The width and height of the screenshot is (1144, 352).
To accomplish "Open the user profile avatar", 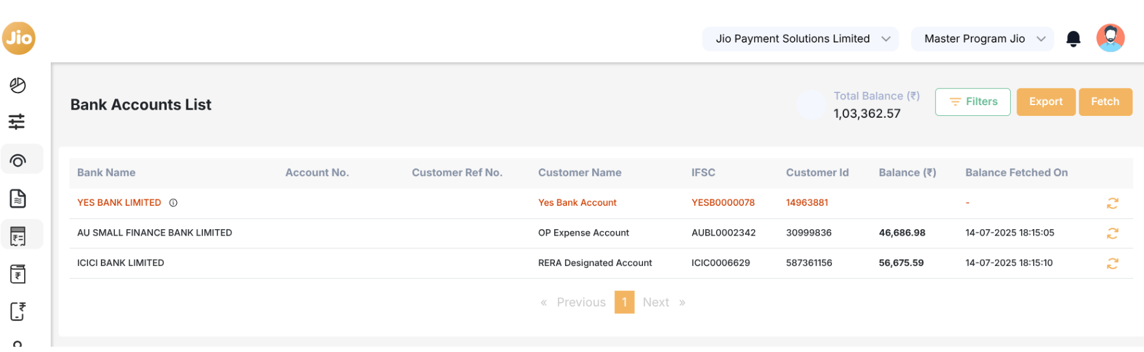I will click(1110, 38).
